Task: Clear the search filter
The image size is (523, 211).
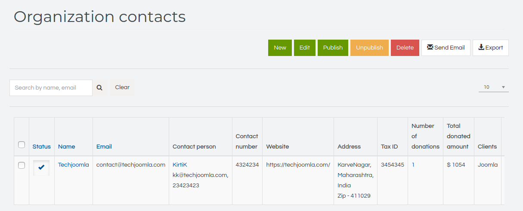Action: point(122,87)
